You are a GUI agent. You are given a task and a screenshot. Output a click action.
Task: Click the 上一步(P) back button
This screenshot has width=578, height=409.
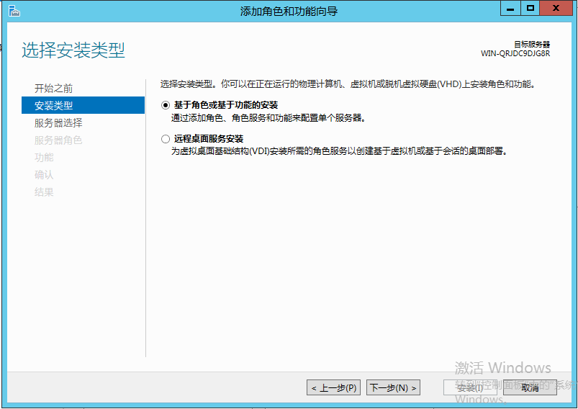point(333,387)
